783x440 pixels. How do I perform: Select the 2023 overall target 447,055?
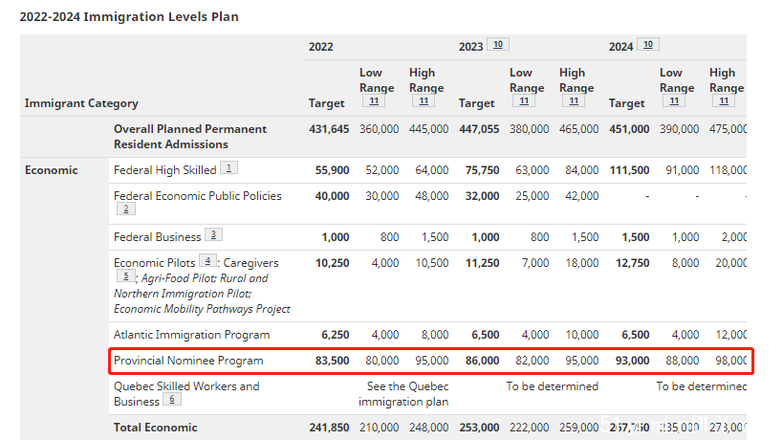(x=479, y=129)
